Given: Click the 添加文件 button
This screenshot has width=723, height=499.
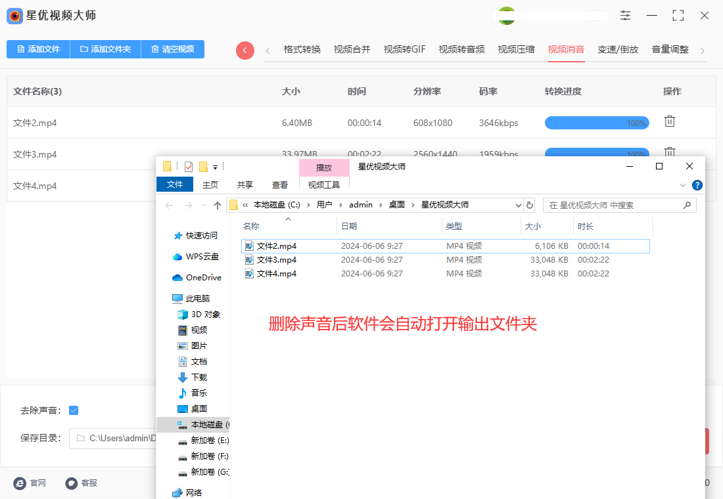Looking at the screenshot, I should click(38, 49).
